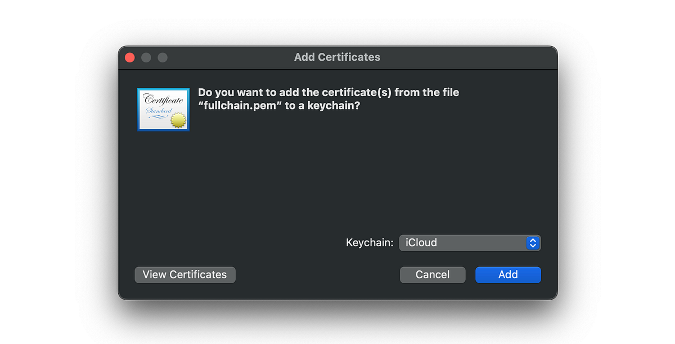Click the minimize button in the title bar
Viewport: 675px width, 344px height.
point(146,57)
